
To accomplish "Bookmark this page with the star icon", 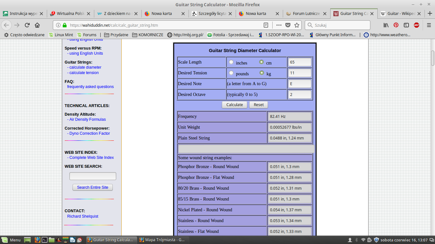I will [x=297, y=25].
